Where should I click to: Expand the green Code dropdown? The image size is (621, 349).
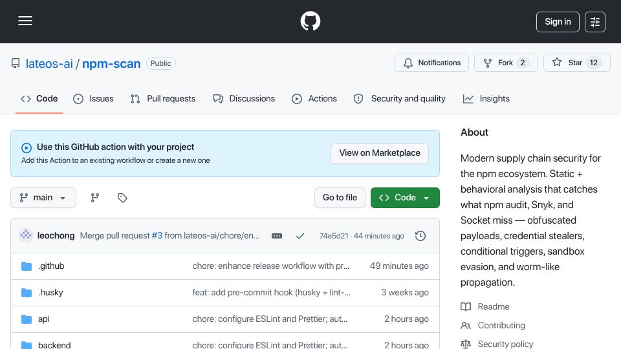coord(405,198)
